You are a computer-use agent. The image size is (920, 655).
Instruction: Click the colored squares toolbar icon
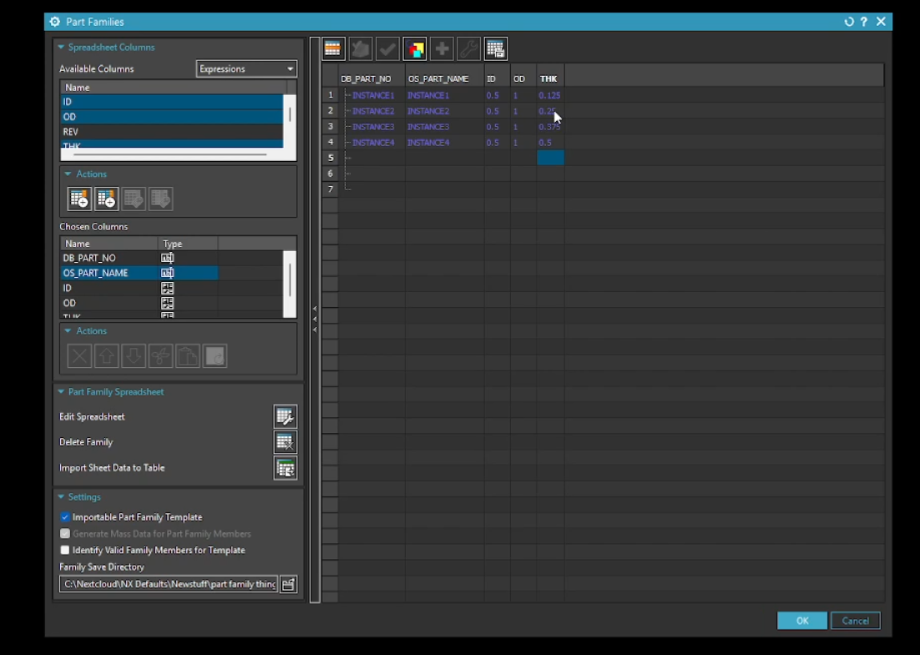coord(415,49)
